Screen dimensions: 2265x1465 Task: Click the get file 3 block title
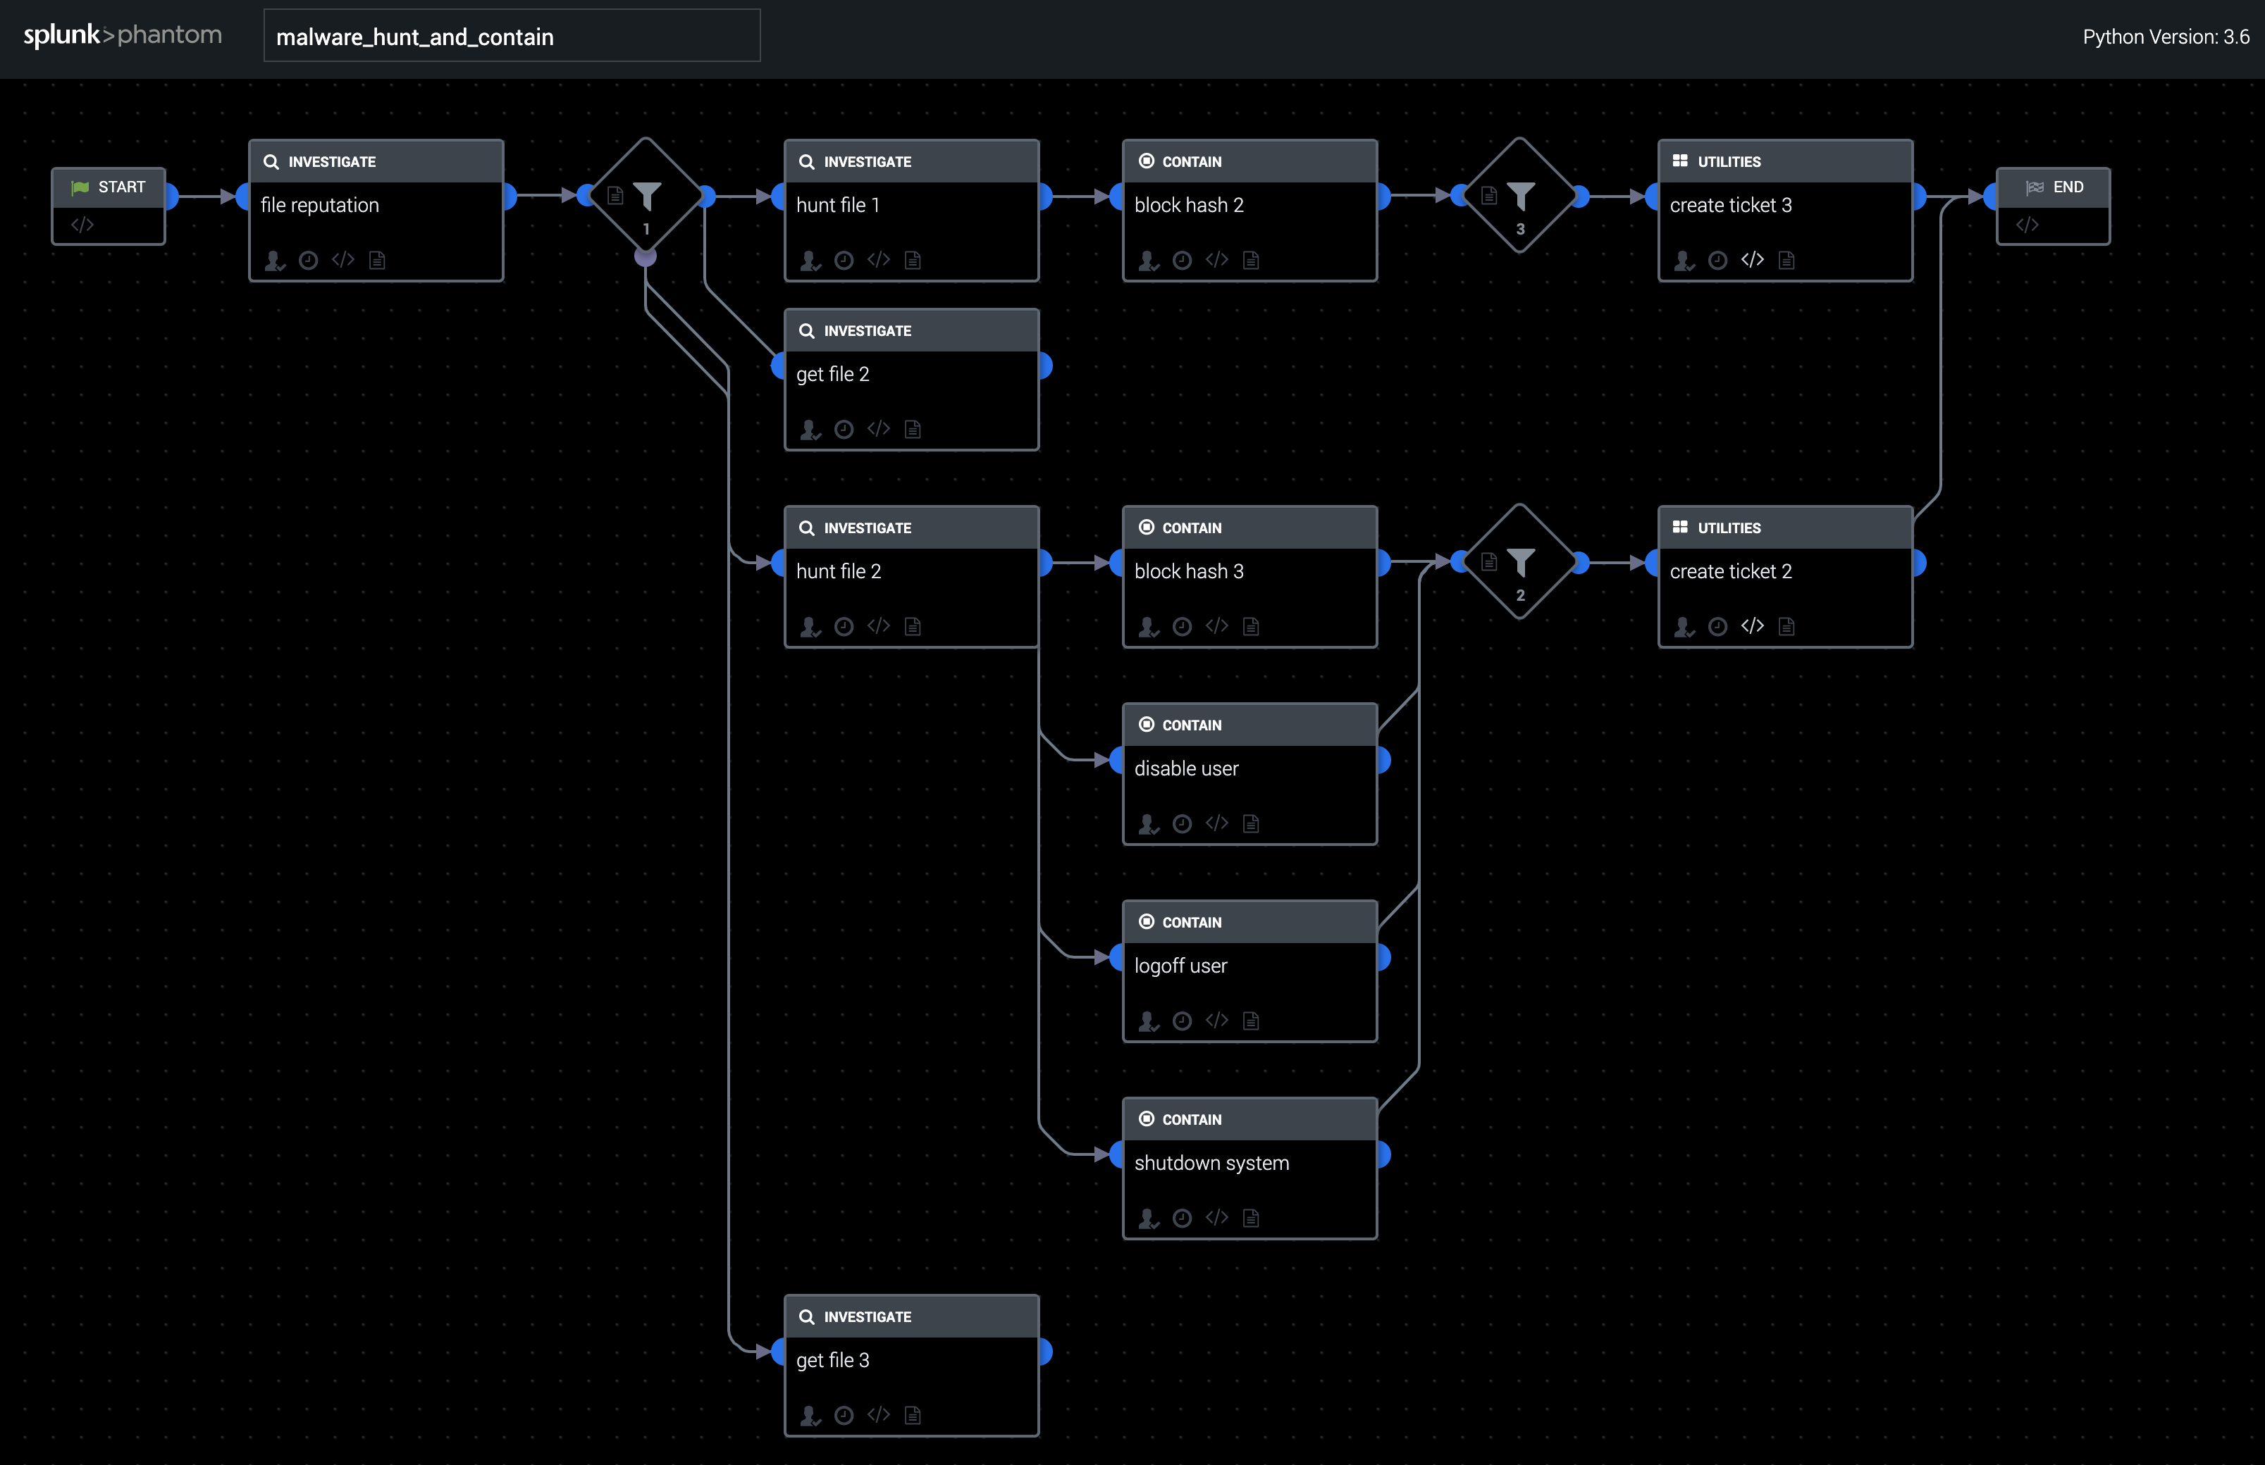833,1360
